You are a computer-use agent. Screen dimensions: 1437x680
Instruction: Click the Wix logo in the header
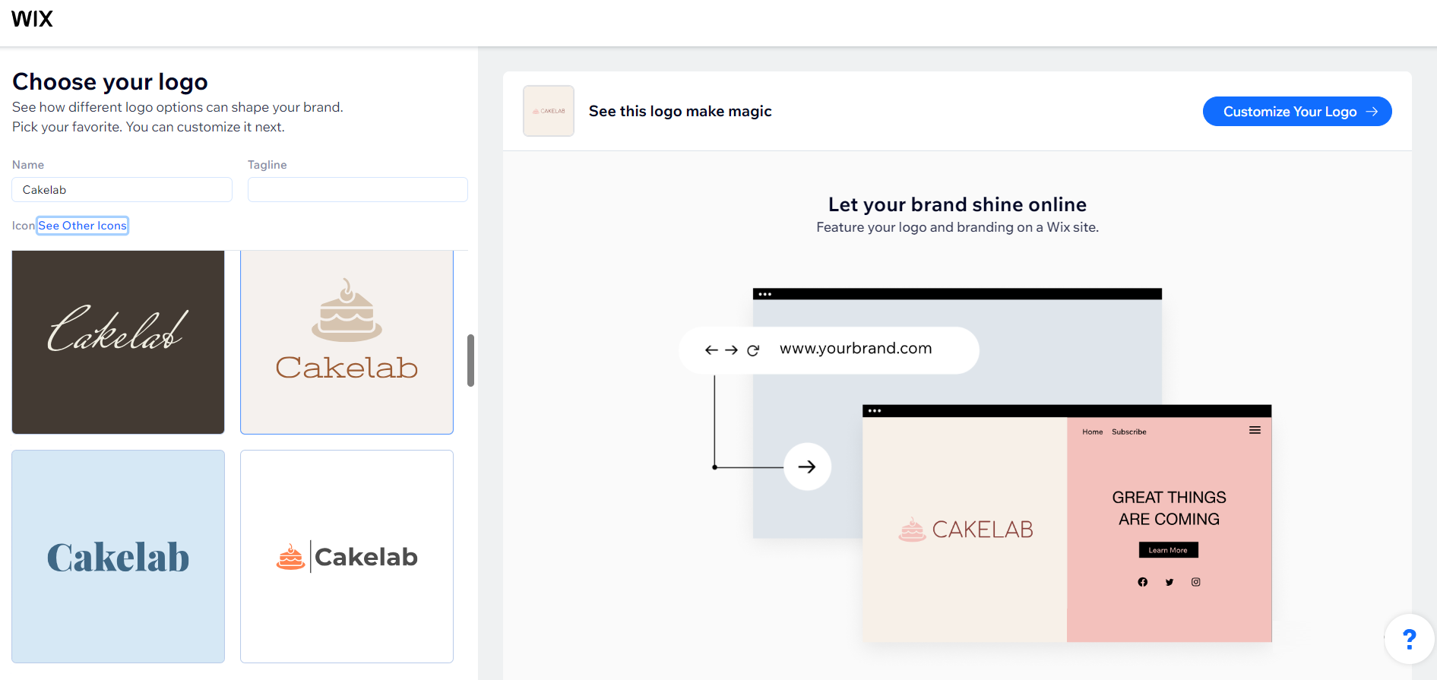click(x=32, y=19)
